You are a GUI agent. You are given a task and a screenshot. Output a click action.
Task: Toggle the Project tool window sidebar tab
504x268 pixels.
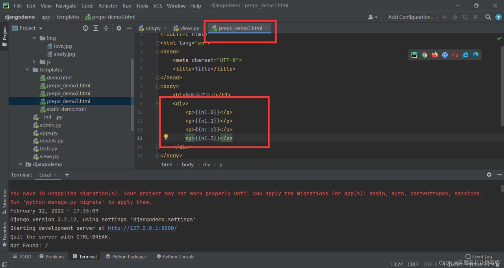(5, 36)
